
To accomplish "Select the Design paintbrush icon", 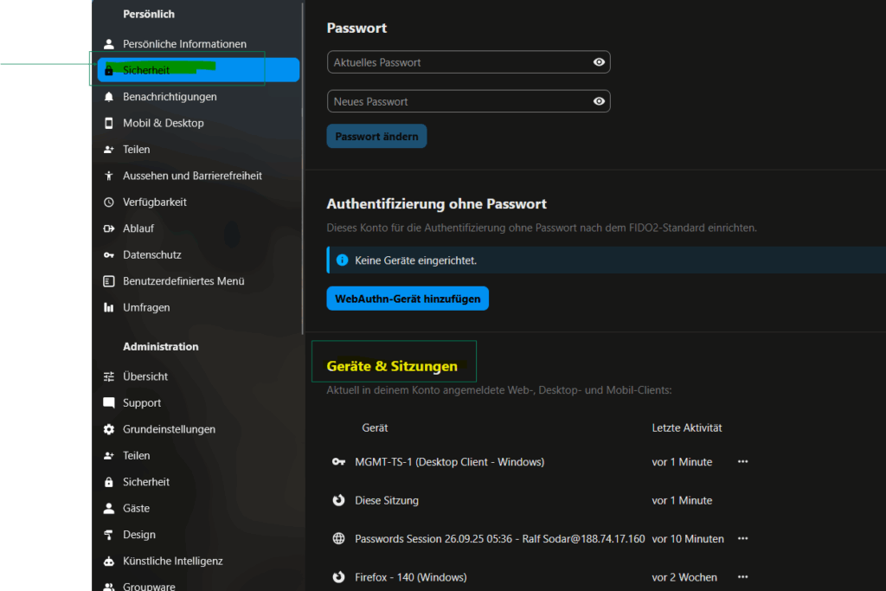I will tap(107, 534).
